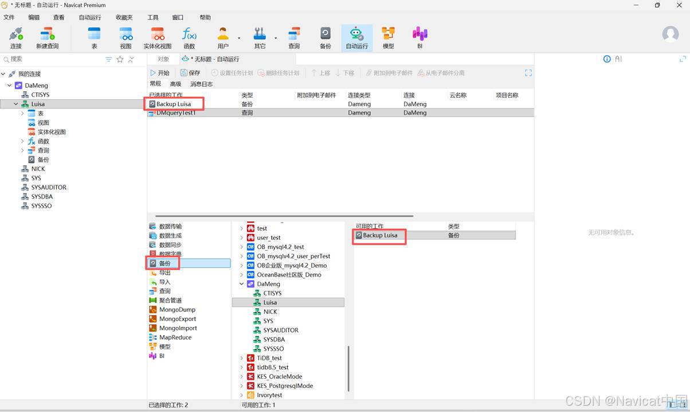Open 新建查询 new query tool
The width and height of the screenshot is (690, 412).
click(47, 38)
